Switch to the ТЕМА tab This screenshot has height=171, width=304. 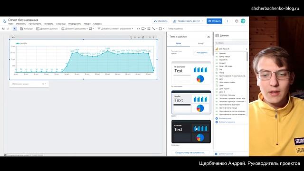179,43
